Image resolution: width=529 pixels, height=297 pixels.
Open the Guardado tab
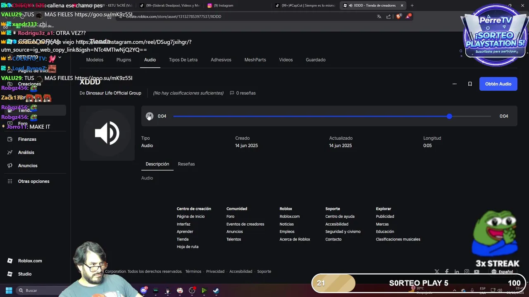(x=316, y=60)
